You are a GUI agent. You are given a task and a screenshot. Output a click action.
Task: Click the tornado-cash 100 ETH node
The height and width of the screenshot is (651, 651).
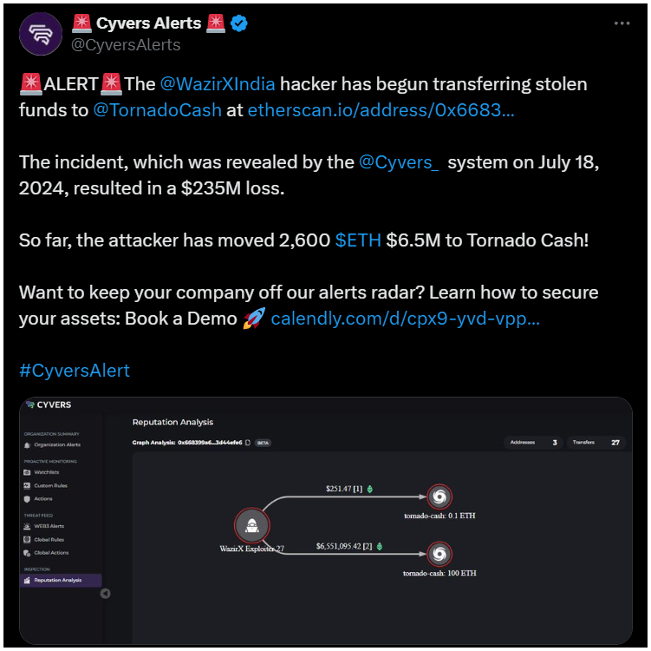439,554
